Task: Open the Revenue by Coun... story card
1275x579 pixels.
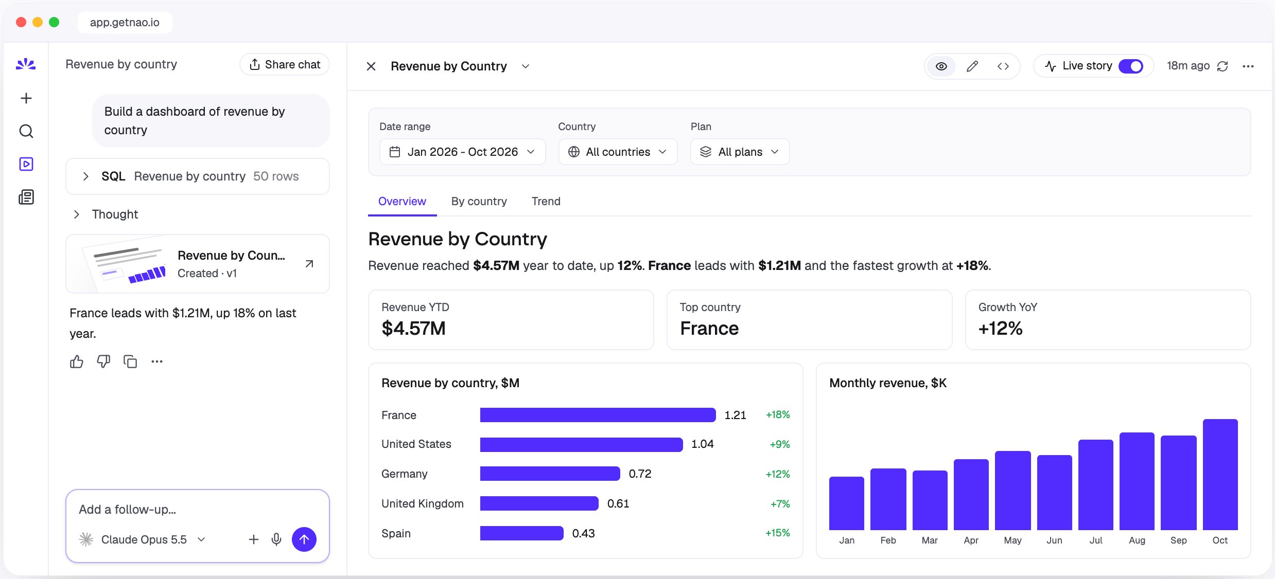Action: pyautogui.click(x=198, y=264)
